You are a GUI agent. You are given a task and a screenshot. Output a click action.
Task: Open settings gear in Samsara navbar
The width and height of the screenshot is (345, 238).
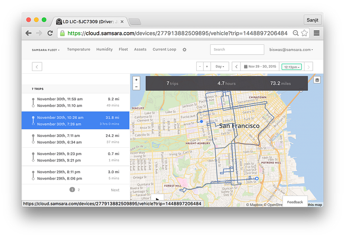[x=185, y=49]
